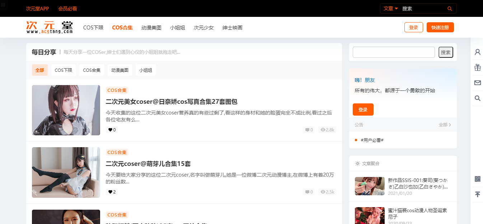Open 次元少女 in main navigation
Viewport: 483px width, 224px height.
pos(204,28)
